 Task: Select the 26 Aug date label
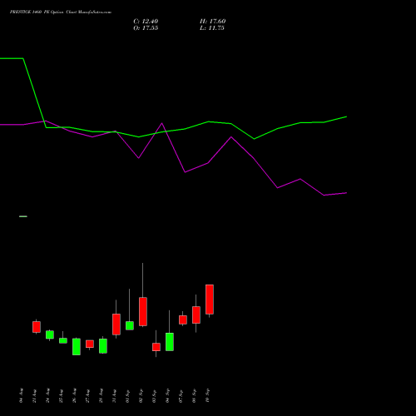coord(74,395)
